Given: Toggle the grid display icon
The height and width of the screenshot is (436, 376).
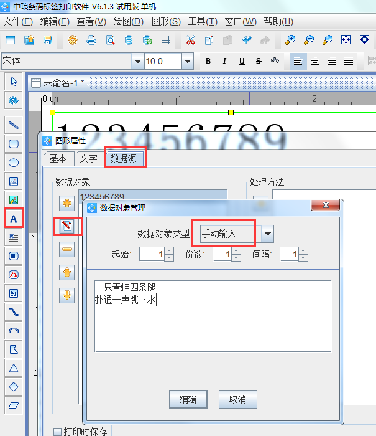Looking at the screenshot, I should click(x=166, y=40).
